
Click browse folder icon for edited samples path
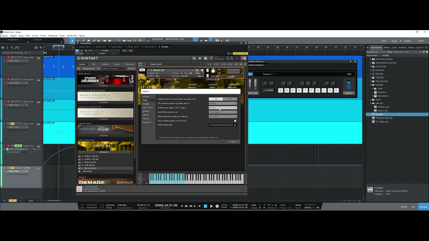[235, 125]
